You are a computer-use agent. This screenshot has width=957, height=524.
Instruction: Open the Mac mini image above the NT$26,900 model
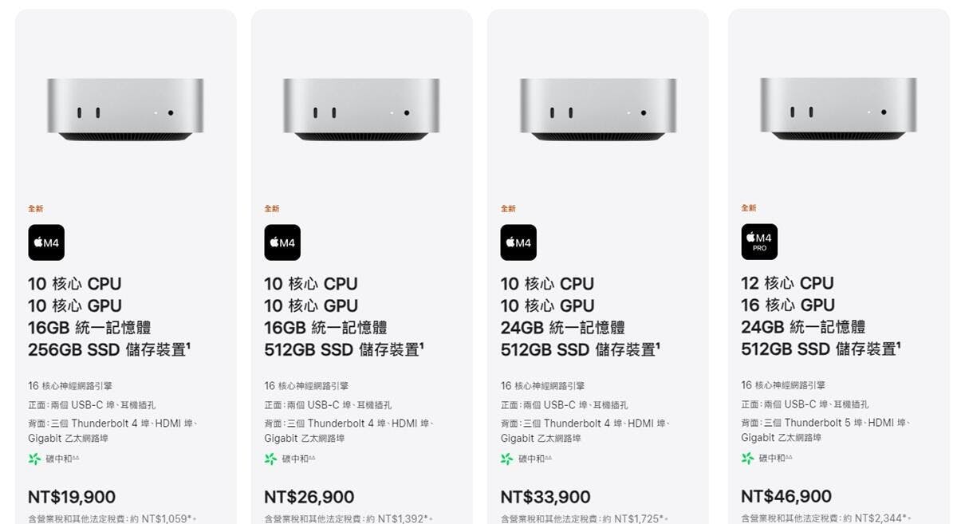[x=361, y=109]
